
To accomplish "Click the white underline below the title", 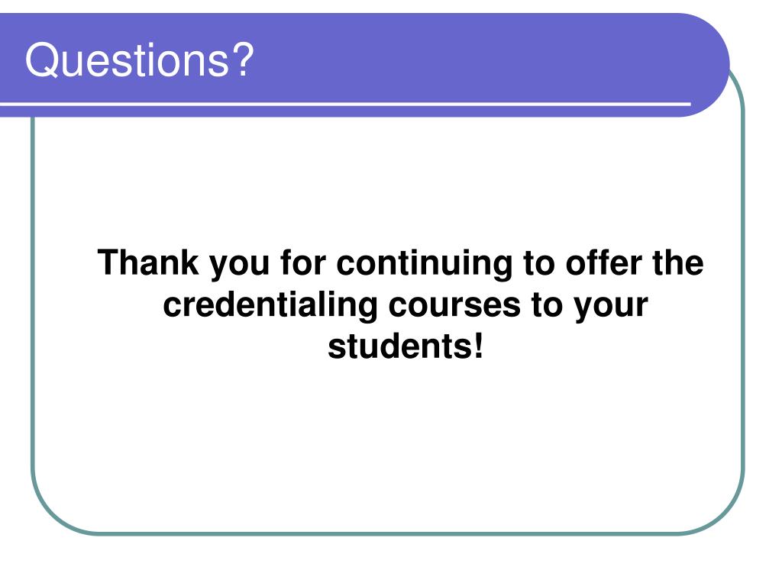I will click(x=345, y=104).
